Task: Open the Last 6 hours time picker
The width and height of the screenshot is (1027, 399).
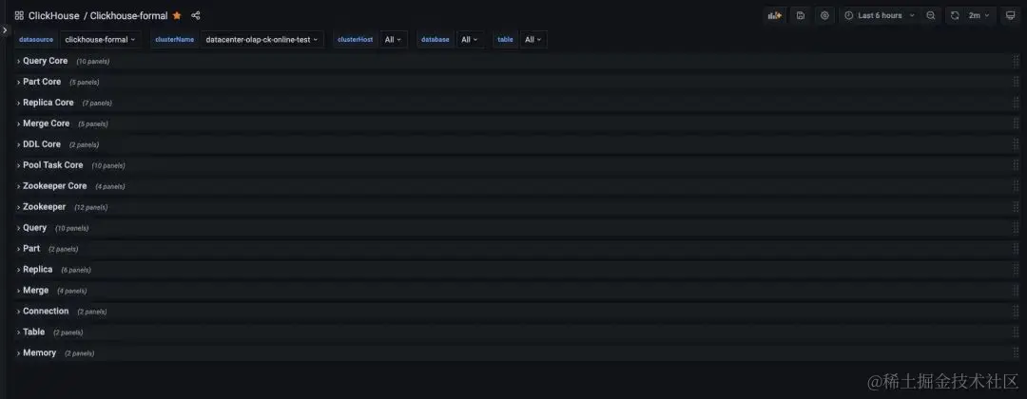Action: (x=880, y=15)
